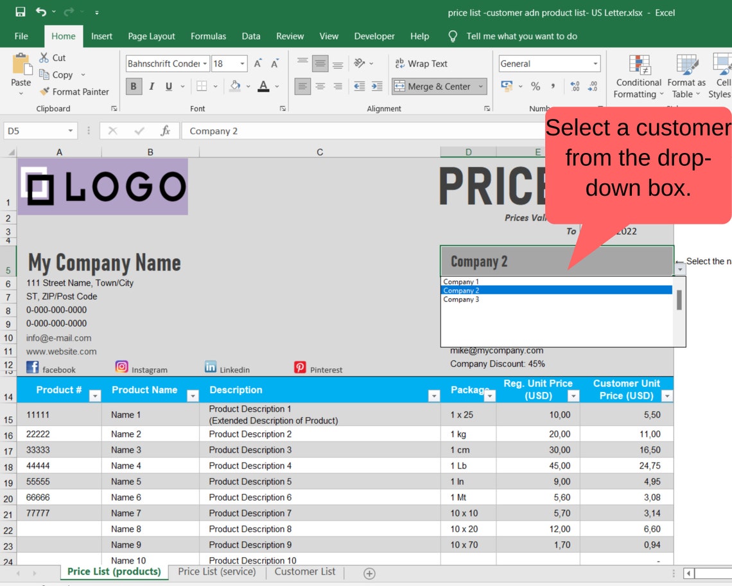
Task: Toggle bold formatting
Action: tap(134, 86)
